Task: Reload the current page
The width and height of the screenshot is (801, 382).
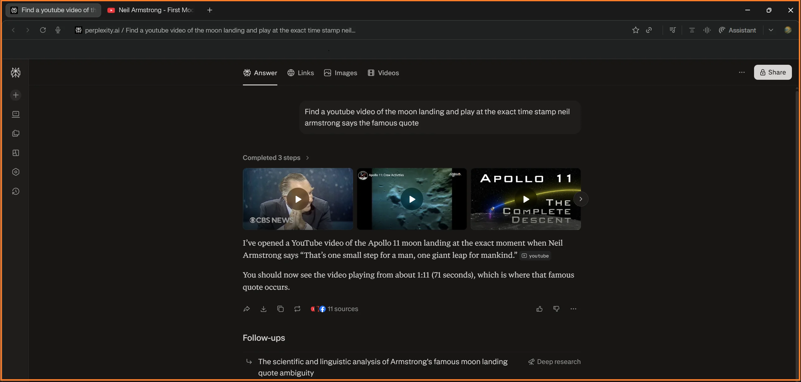Action: point(43,30)
